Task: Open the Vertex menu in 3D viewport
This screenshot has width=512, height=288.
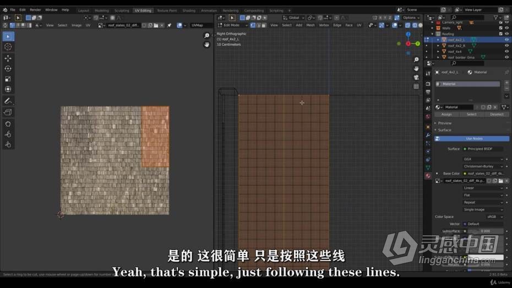Action: click(324, 25)
